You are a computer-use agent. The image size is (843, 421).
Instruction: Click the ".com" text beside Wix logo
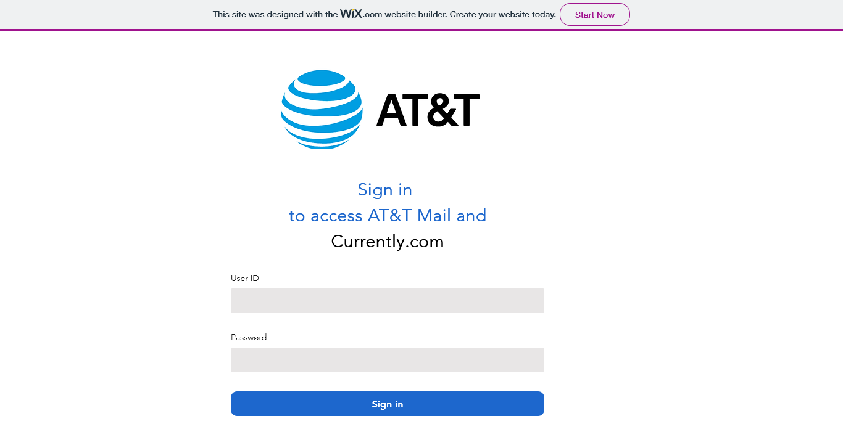point(373,15)
